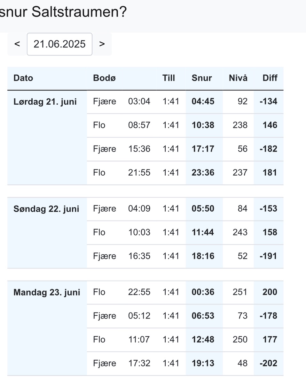Viewport: 306px width, 383px height.
Task: Click the Nivå column header
Action: pyautogui.click(x=238, y=78)
